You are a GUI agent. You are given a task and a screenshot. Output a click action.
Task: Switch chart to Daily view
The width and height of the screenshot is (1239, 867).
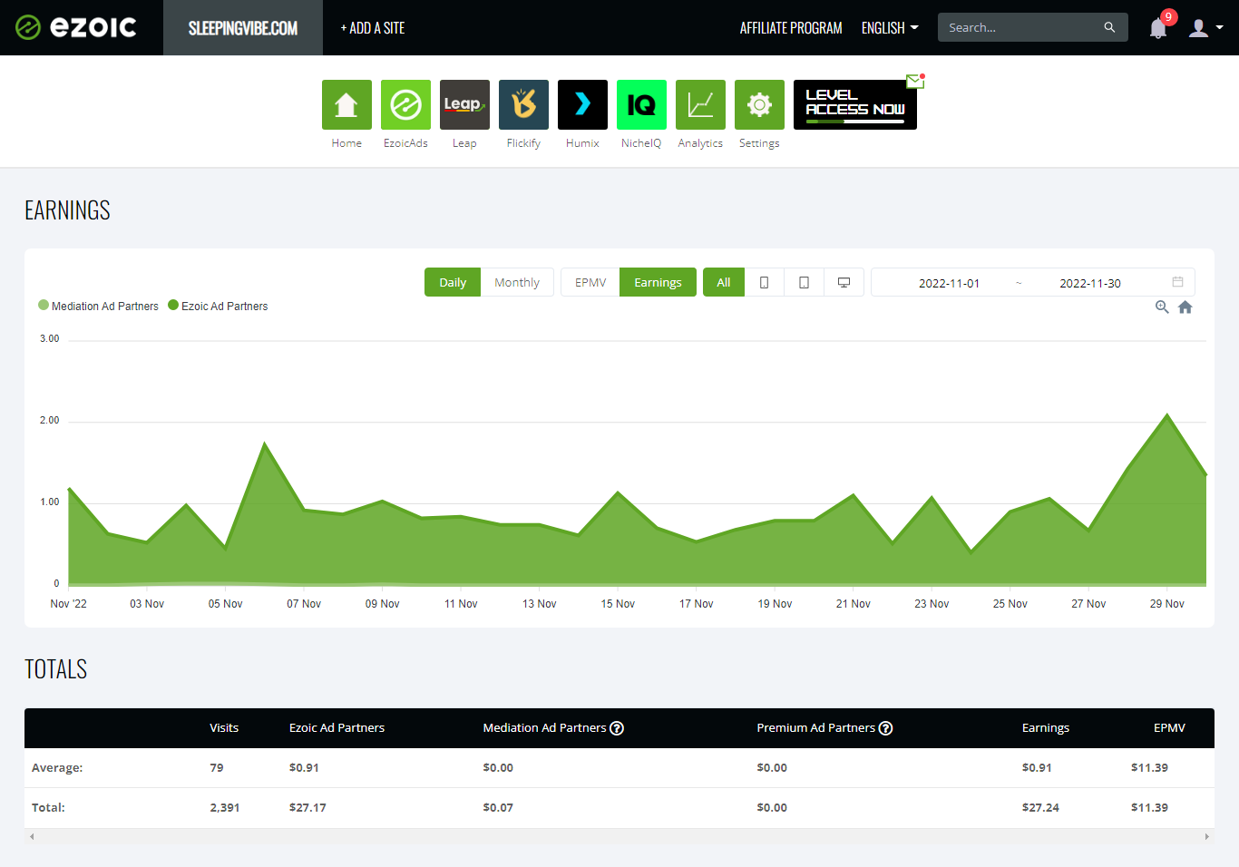point(453,282)
